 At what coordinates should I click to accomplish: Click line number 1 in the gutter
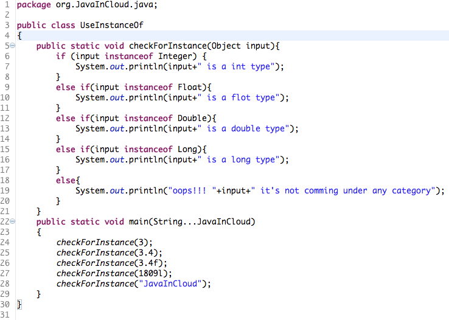pyautogui.click(x=7, y=5)
